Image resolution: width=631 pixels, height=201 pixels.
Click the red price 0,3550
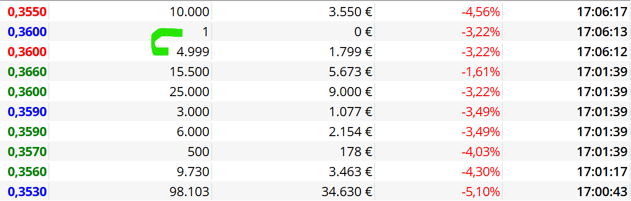coord(28,12)
